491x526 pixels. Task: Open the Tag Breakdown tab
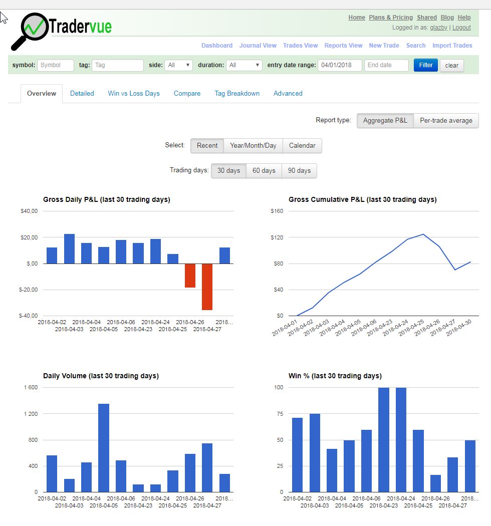[x=237, y=93]
